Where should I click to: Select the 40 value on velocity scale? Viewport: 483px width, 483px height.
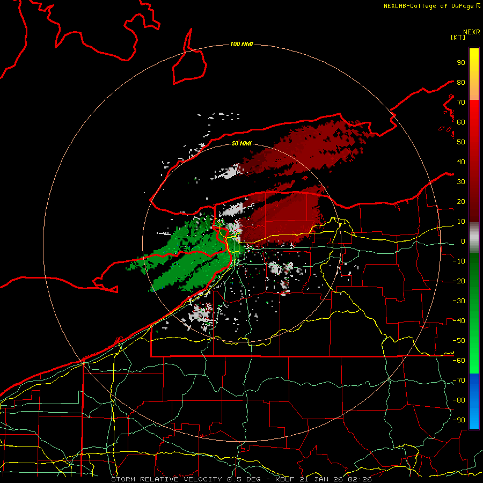coord(461,162)
